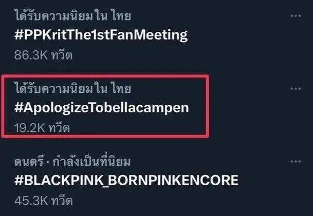The height and width of the screenshot is (216, 313).
Task: Open more options for #PPKritThe1stFanMeeting trend
Action: point(294,15)
